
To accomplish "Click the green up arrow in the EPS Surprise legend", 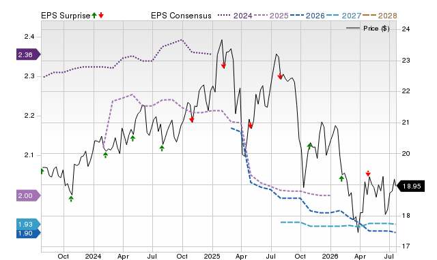I will tap(94, 15).
